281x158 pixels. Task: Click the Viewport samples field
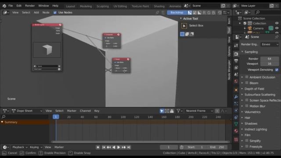coord(270,64)
